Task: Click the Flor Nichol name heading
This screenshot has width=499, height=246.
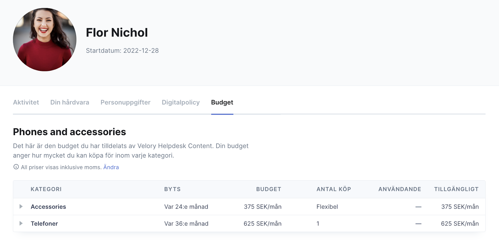Action: pos(117,32)
